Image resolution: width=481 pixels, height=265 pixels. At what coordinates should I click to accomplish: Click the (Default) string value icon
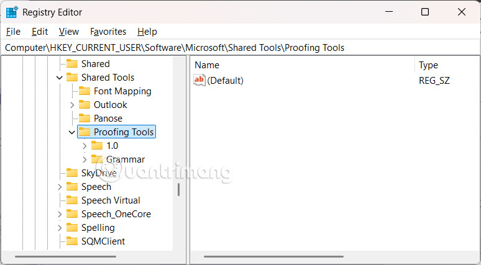pos(199,80)
